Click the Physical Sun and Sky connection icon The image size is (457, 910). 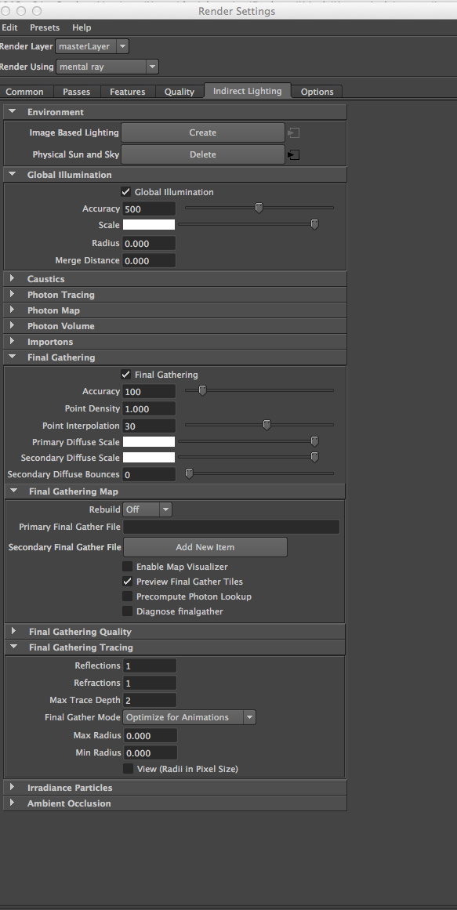pyautogui.click(x=294, y=155)
